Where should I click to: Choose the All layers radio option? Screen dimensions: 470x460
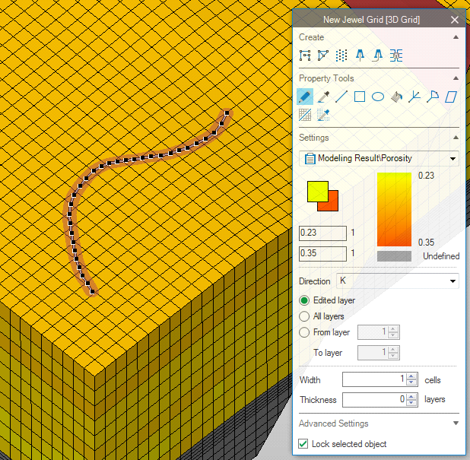click(x=305, y=316)
